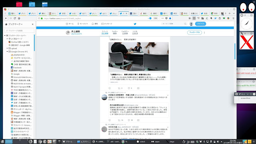This screenshot has height=144, width=256.
Task: Open the dropdown arrow on the lawyer's retweeted tweet
Action: [x=168, y=95]
